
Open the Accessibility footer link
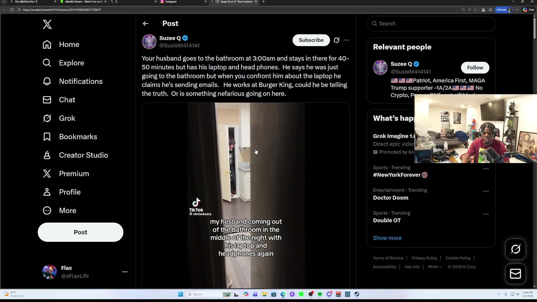point(384,267)
